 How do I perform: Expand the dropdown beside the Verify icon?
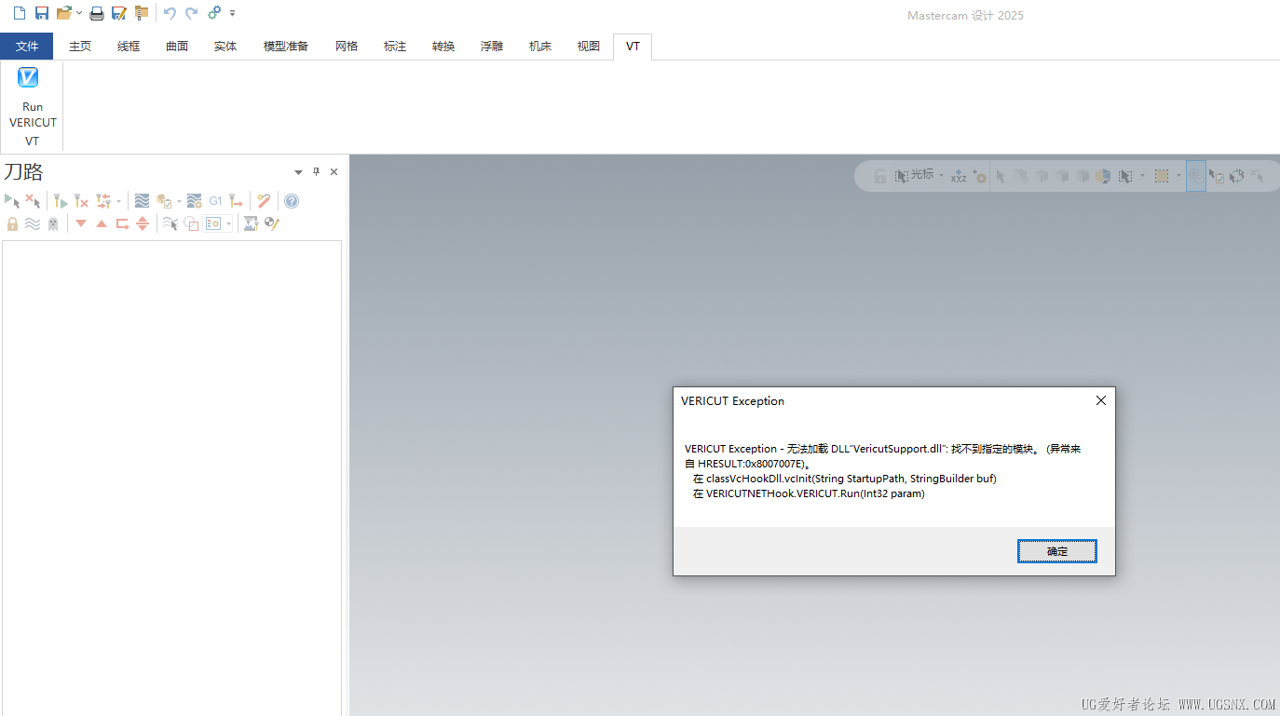click(179, 201)
